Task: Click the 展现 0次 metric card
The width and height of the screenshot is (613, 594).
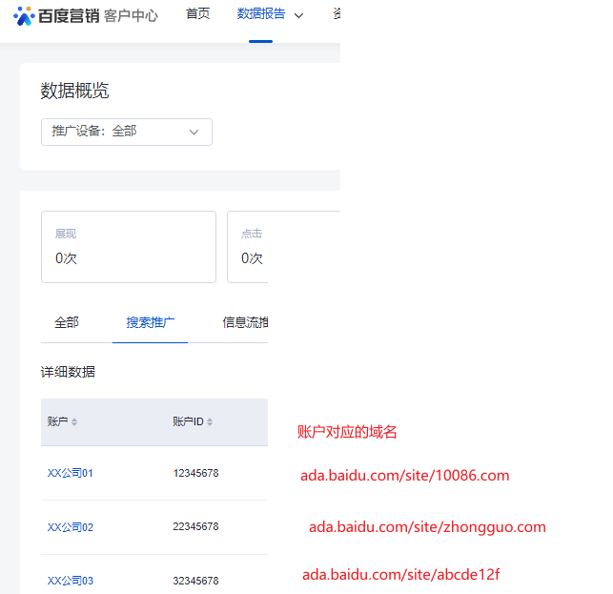Action: [129, 247]
